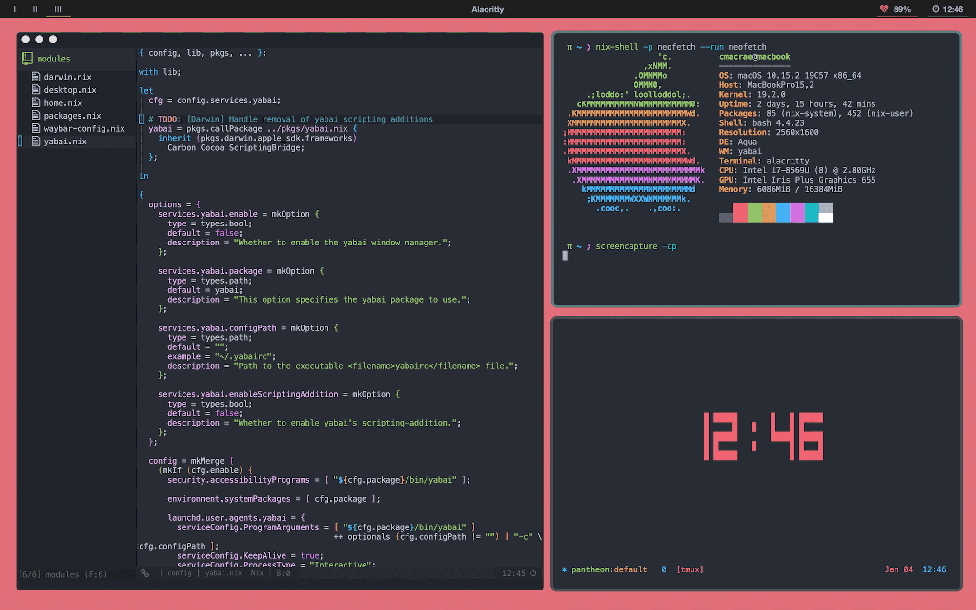Open home.nix in the file tree

click(63, 103)
